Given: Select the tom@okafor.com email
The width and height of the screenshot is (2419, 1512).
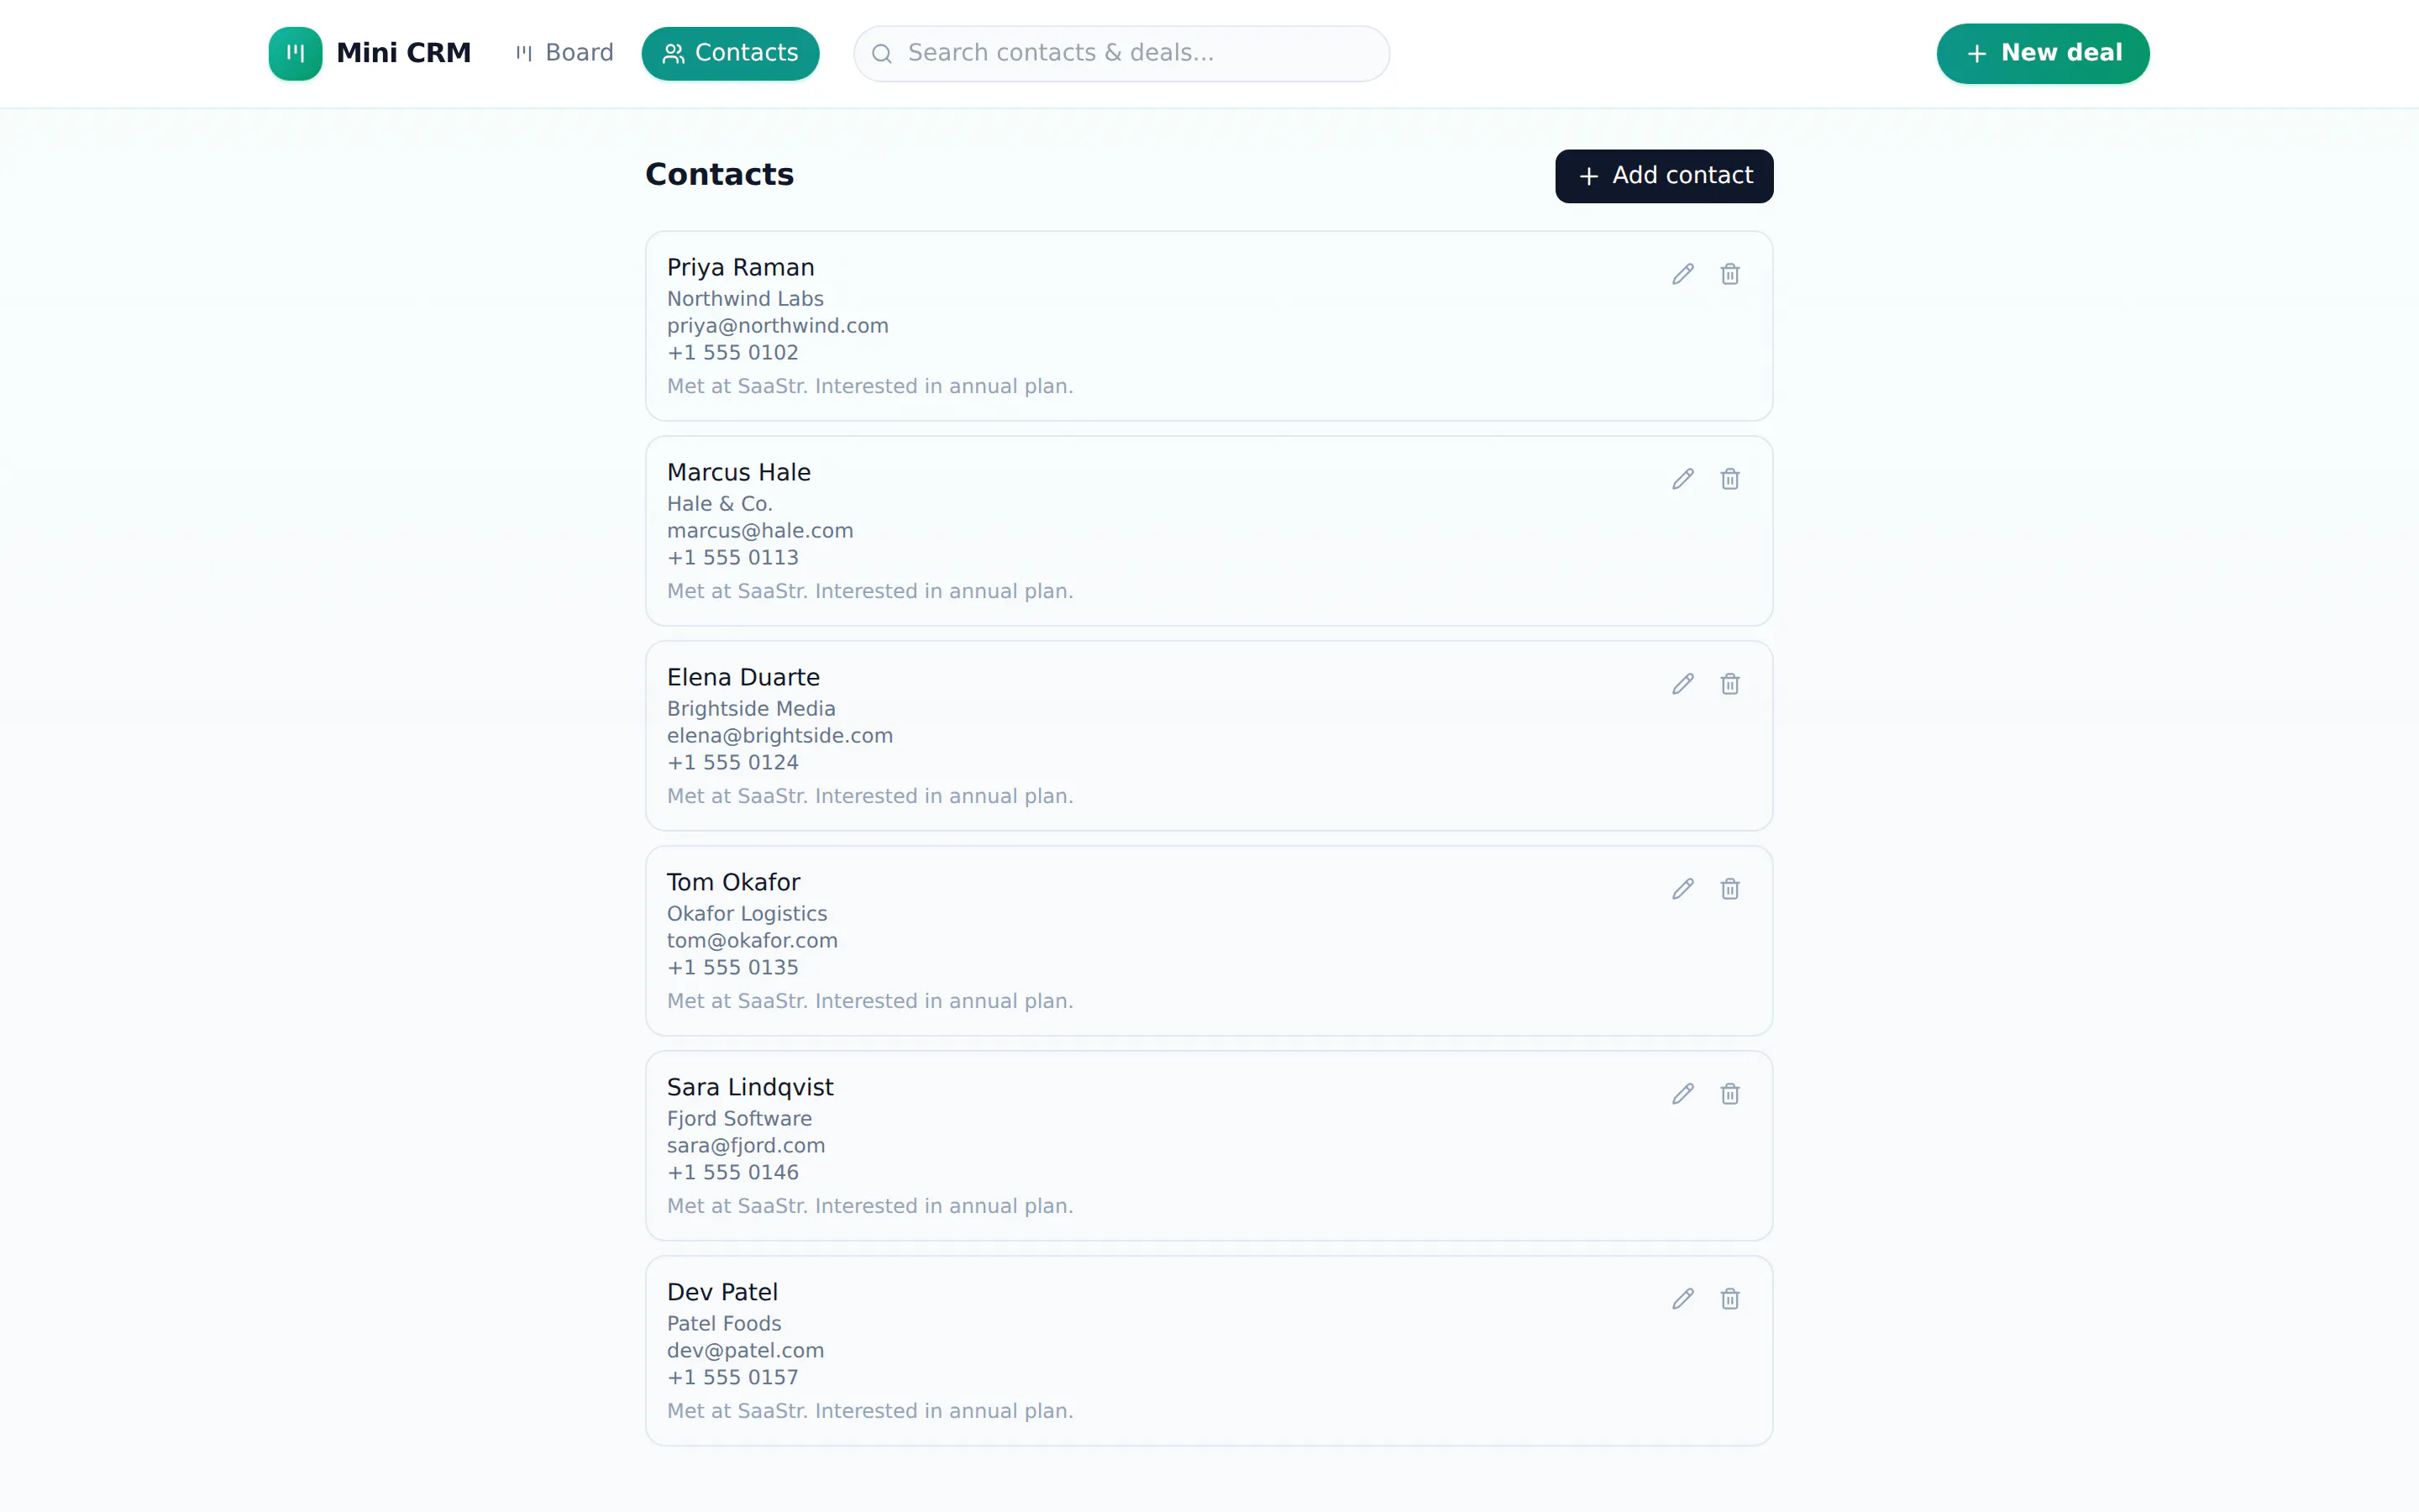Looking at the screenshot, I should (x=752, y=941).
